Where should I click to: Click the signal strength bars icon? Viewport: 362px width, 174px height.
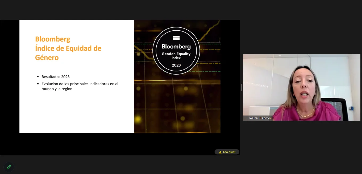245,118
